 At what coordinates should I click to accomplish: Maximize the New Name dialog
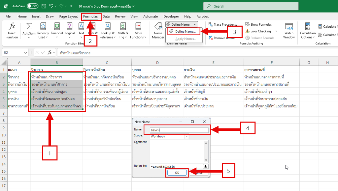pyautogui.click(x=192, y=122)
